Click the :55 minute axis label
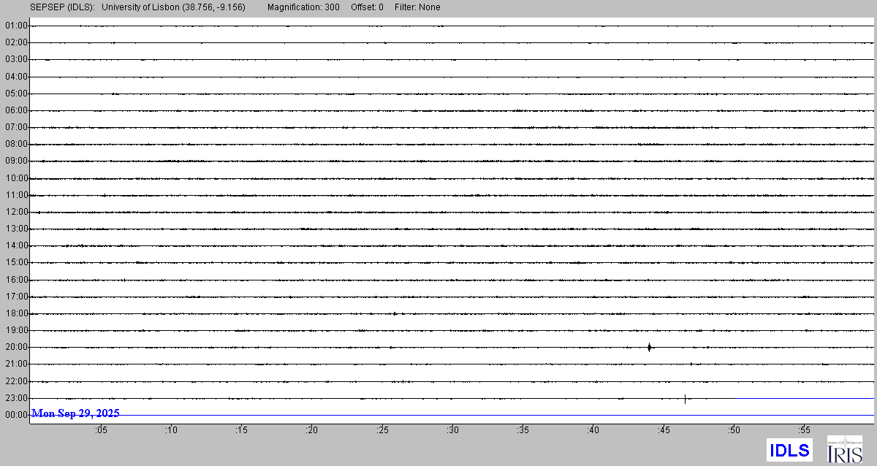The width and height of the screenshot is (877, 466). click(x=805, y=431)
